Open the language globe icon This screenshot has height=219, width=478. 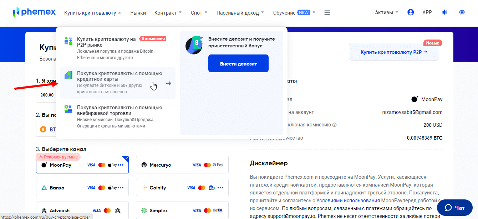coord(462,12)
